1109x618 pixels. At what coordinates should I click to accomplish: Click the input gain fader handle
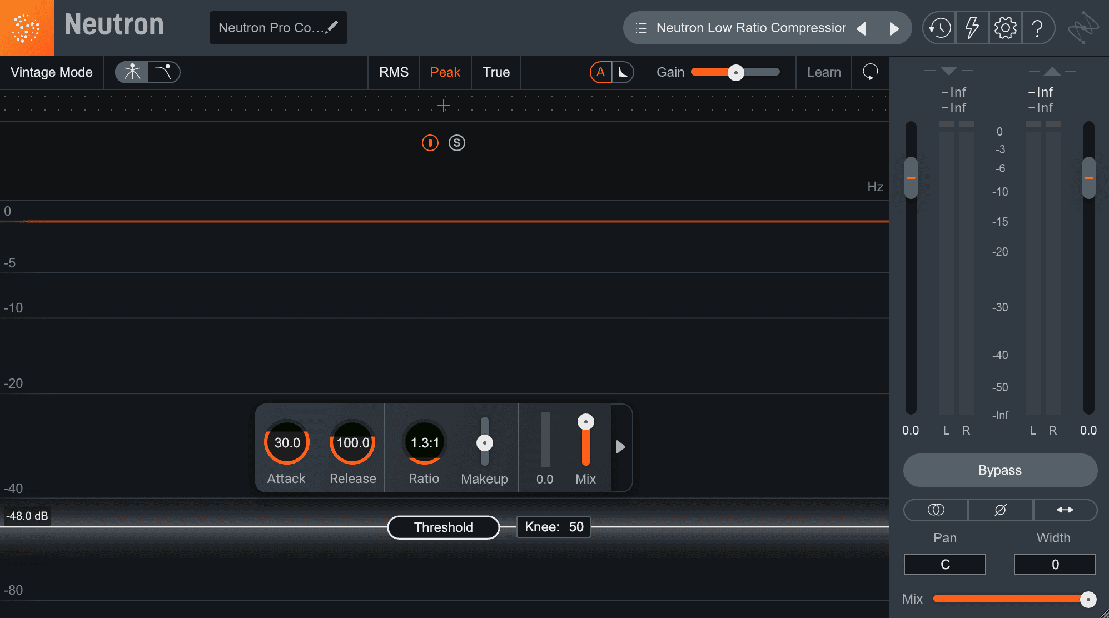pos(911,178)
